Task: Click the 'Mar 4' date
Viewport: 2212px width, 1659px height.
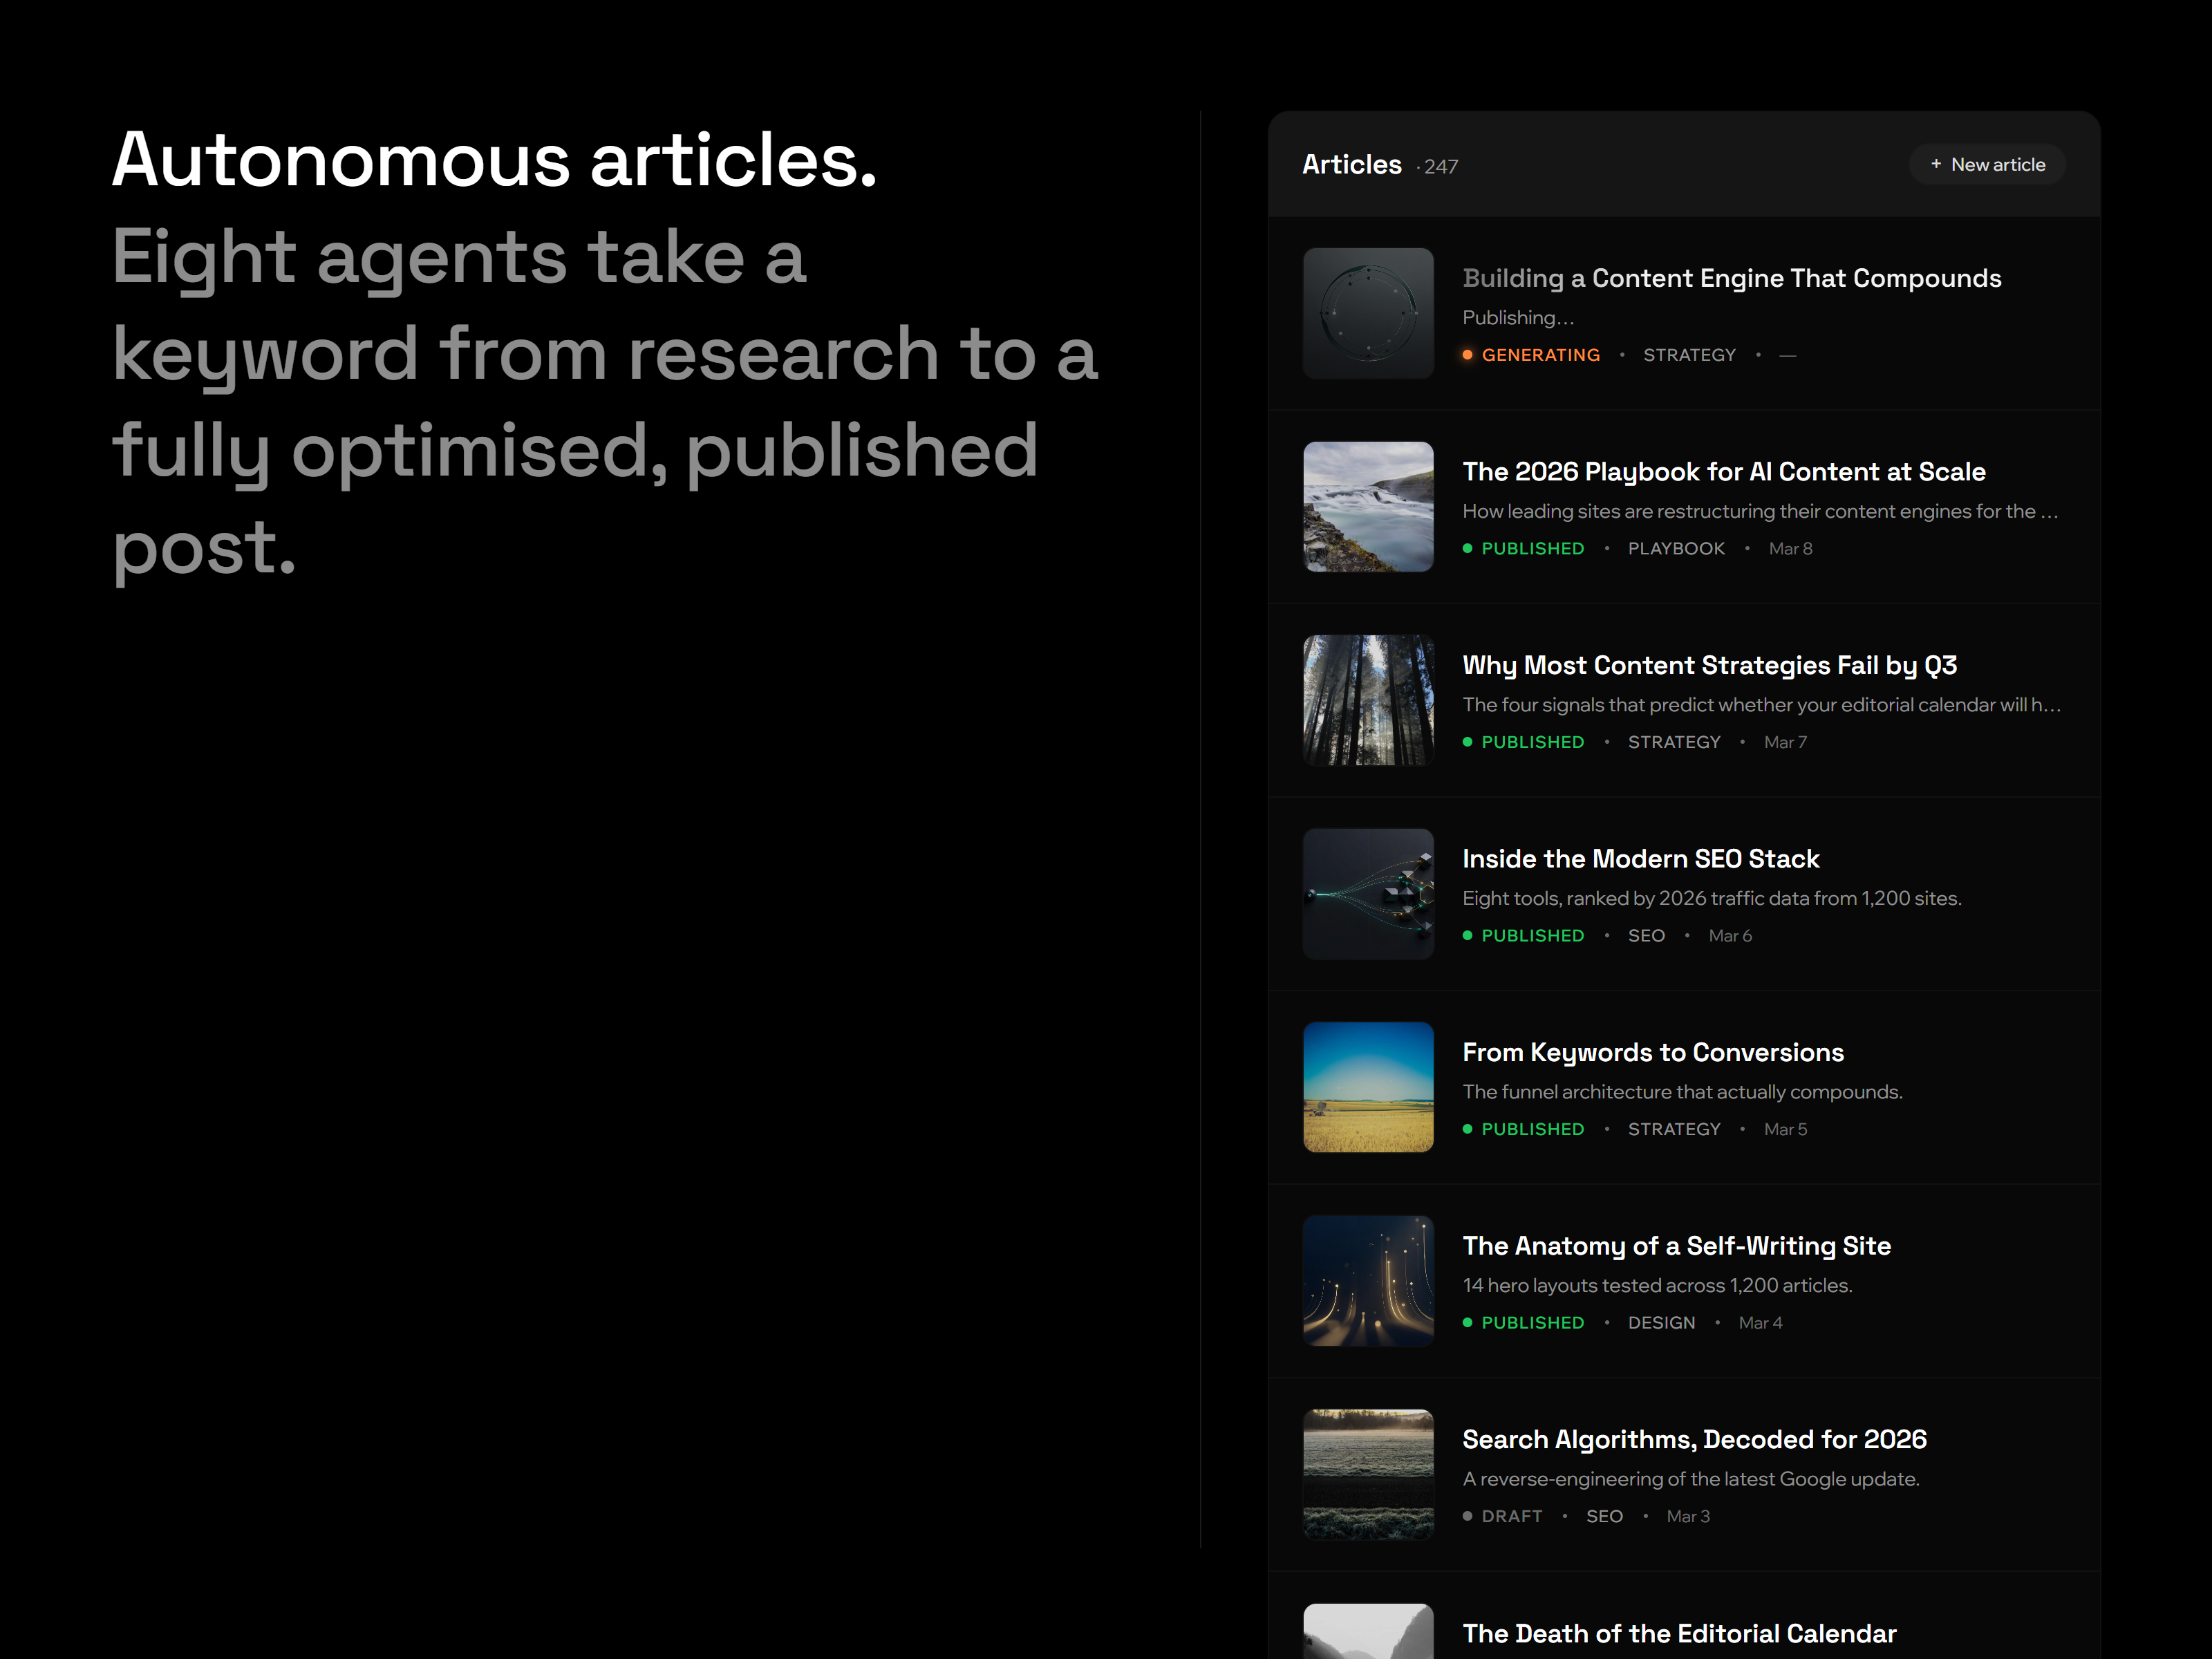Action: coord(1760,1323)
